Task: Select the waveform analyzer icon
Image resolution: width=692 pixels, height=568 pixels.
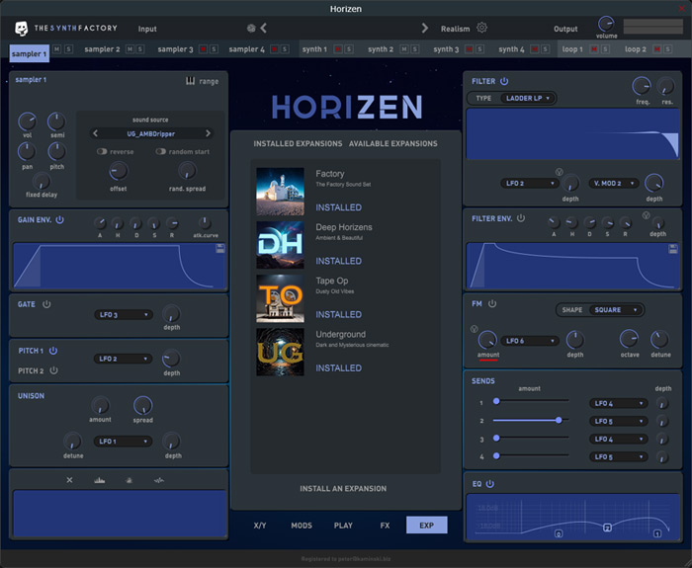Action: pyautogui.click(x=159, y=480)
